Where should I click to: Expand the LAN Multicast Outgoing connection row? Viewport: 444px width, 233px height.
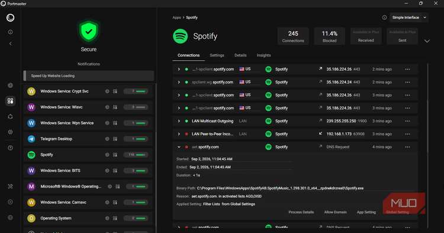179,121
